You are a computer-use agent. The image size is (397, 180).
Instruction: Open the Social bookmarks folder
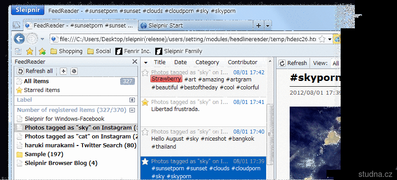99,51
